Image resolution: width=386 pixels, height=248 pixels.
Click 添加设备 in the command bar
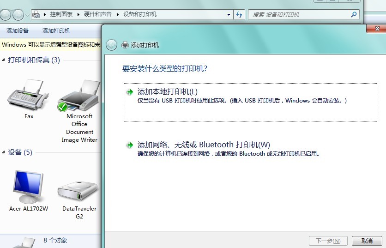18,31
